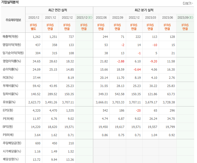Click the BPS(원) row label
The image size is (197, 163).
coord(8,127)
